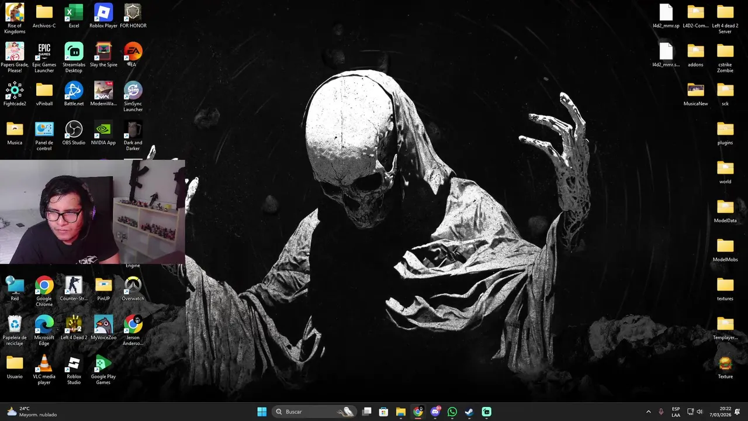
Task: Open the vPinball folder
Action: [44, 94]
